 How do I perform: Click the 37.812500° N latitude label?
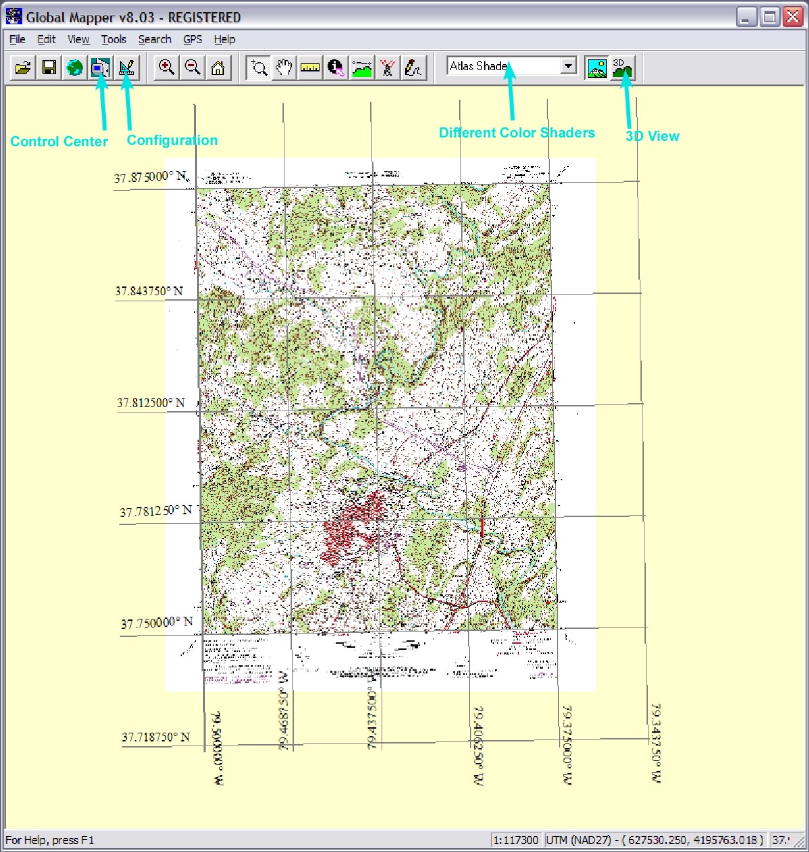click(x=151, y=403)
